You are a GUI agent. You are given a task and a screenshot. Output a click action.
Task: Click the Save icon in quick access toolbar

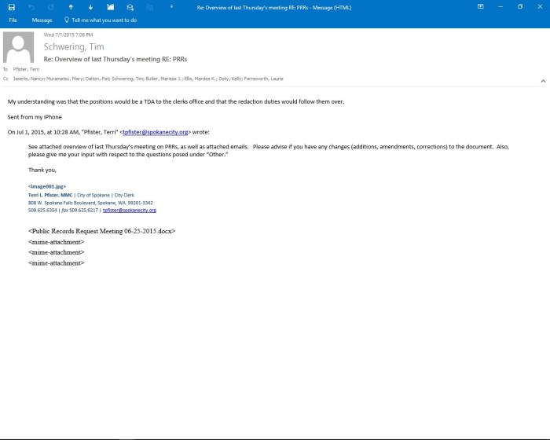(13, 6)
